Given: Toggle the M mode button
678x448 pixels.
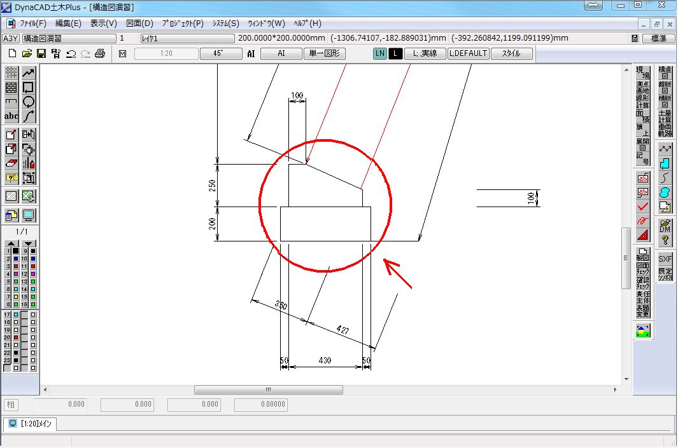Looking at the screenshot, I should pos(123,53).
